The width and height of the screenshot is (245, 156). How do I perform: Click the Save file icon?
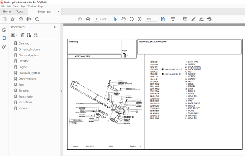click(x=5, y=19)
